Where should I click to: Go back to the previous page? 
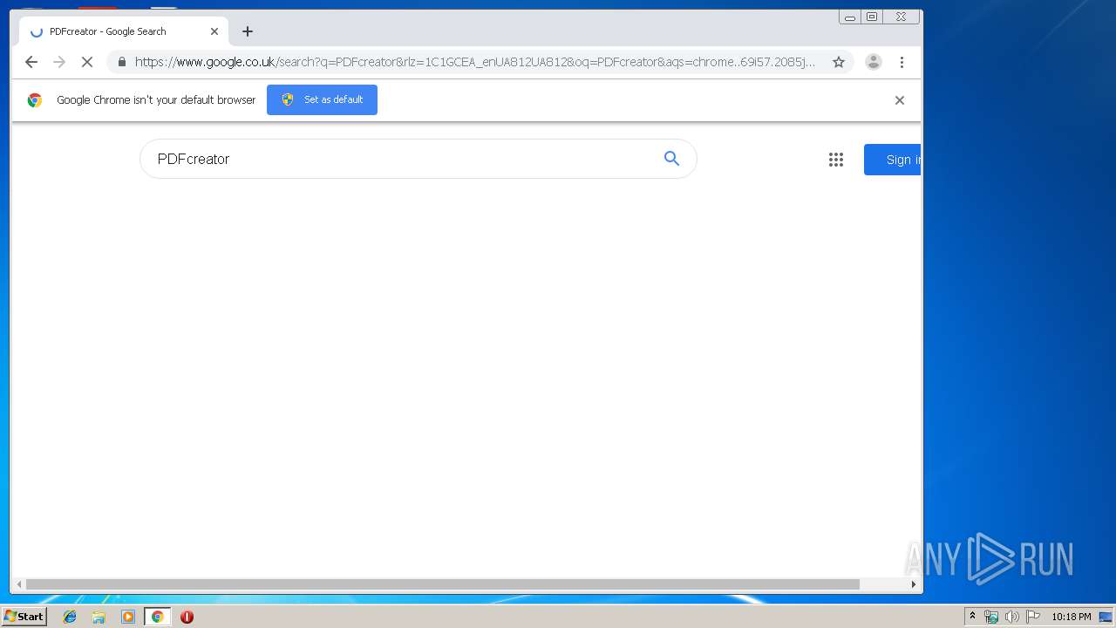point(31,62)
